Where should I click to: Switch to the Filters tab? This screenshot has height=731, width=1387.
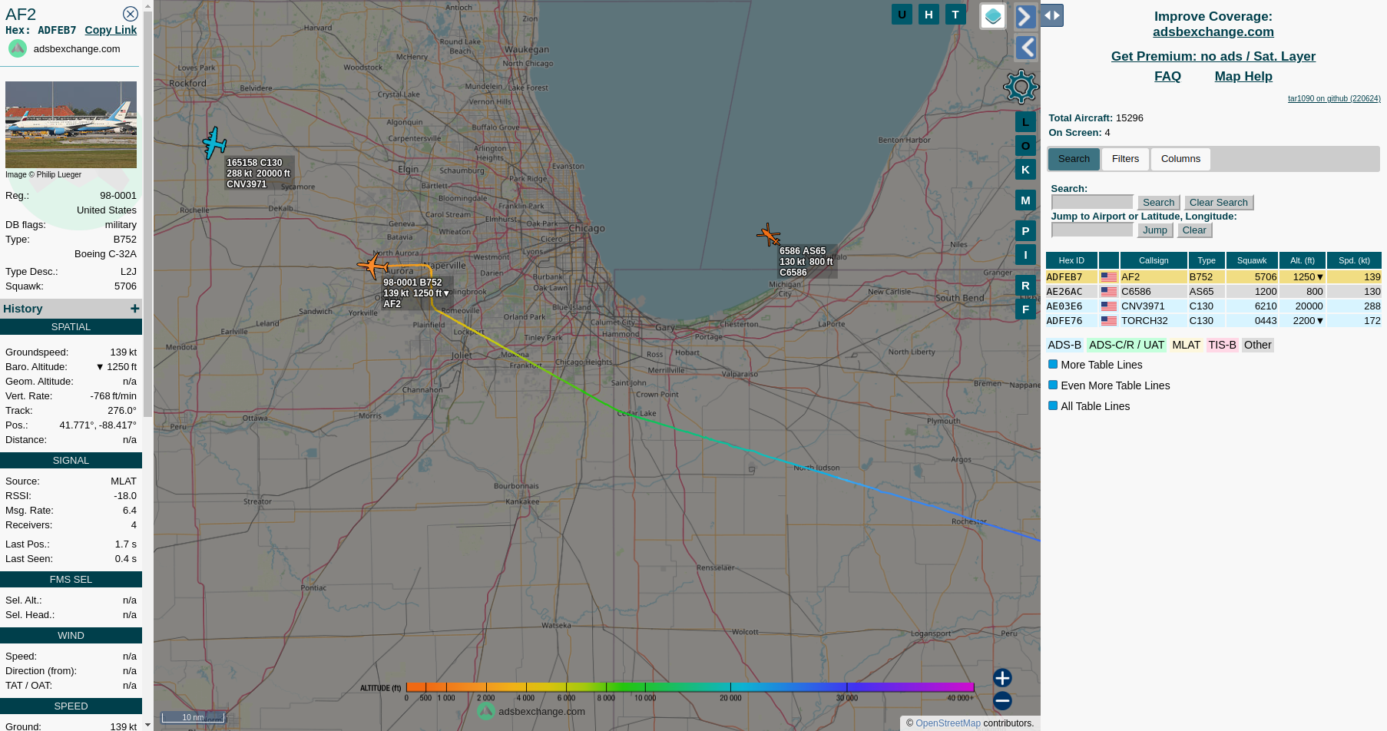[x=1125, y=159]
